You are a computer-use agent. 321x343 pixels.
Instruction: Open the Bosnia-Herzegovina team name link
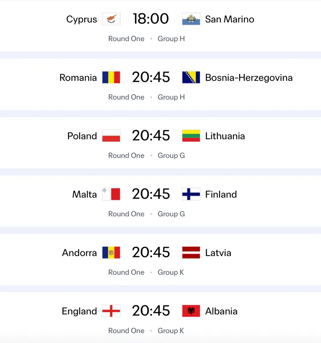click(249, 78)
